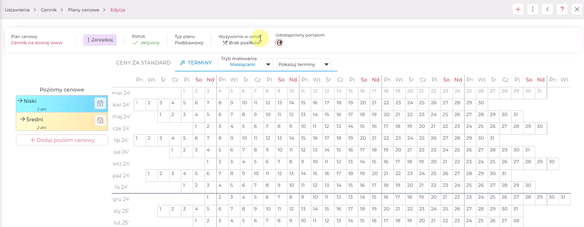584x227 pixels.
Task: Select day 31 in the maj 24' row
Action: click(x=517, y=116)
